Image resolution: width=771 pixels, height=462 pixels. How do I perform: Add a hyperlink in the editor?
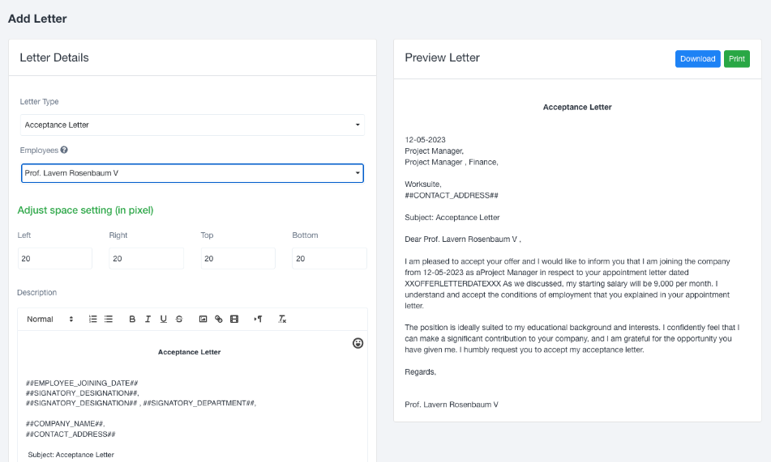click(x=219, y=320)
